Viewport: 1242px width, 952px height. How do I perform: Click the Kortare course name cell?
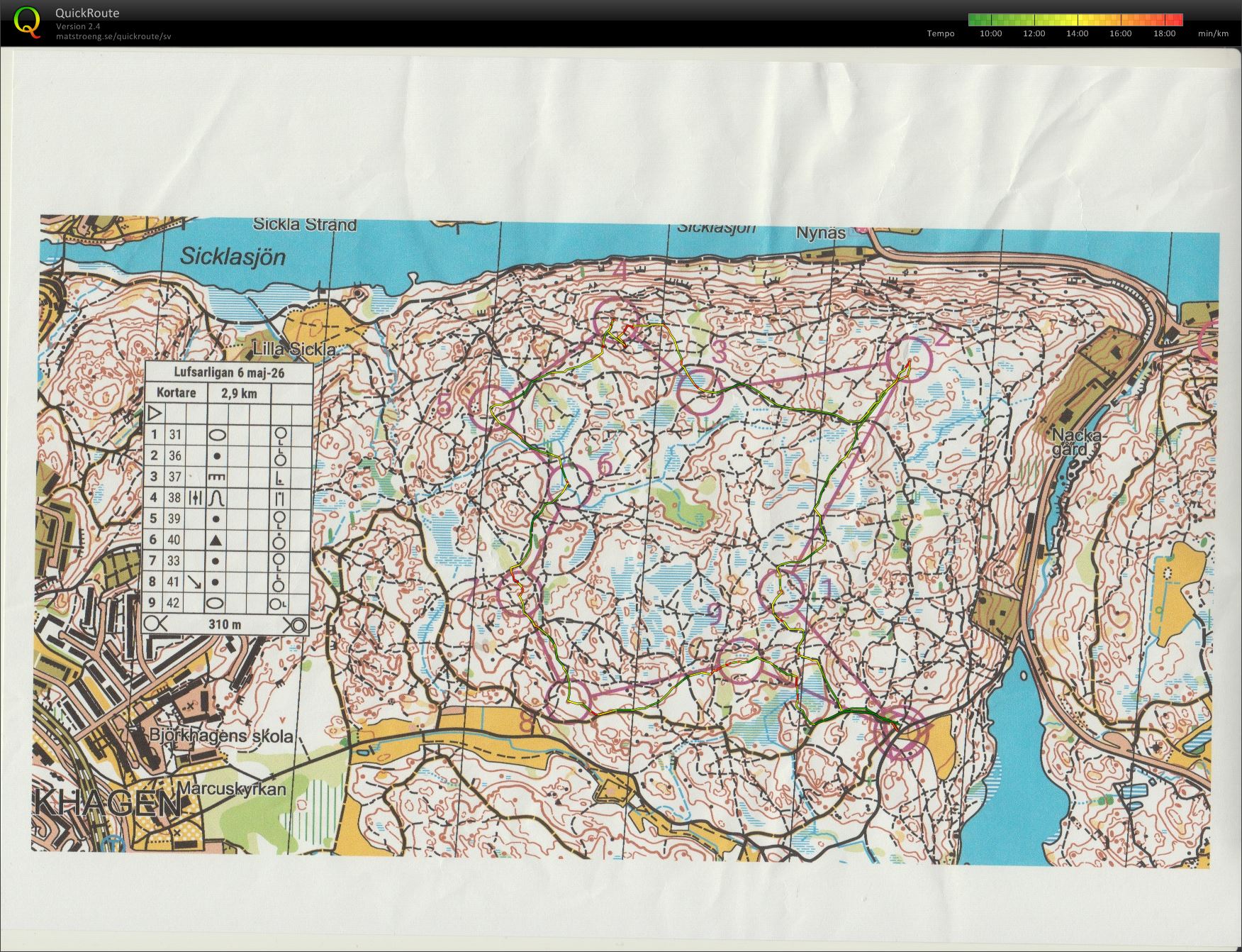(175, 393)
